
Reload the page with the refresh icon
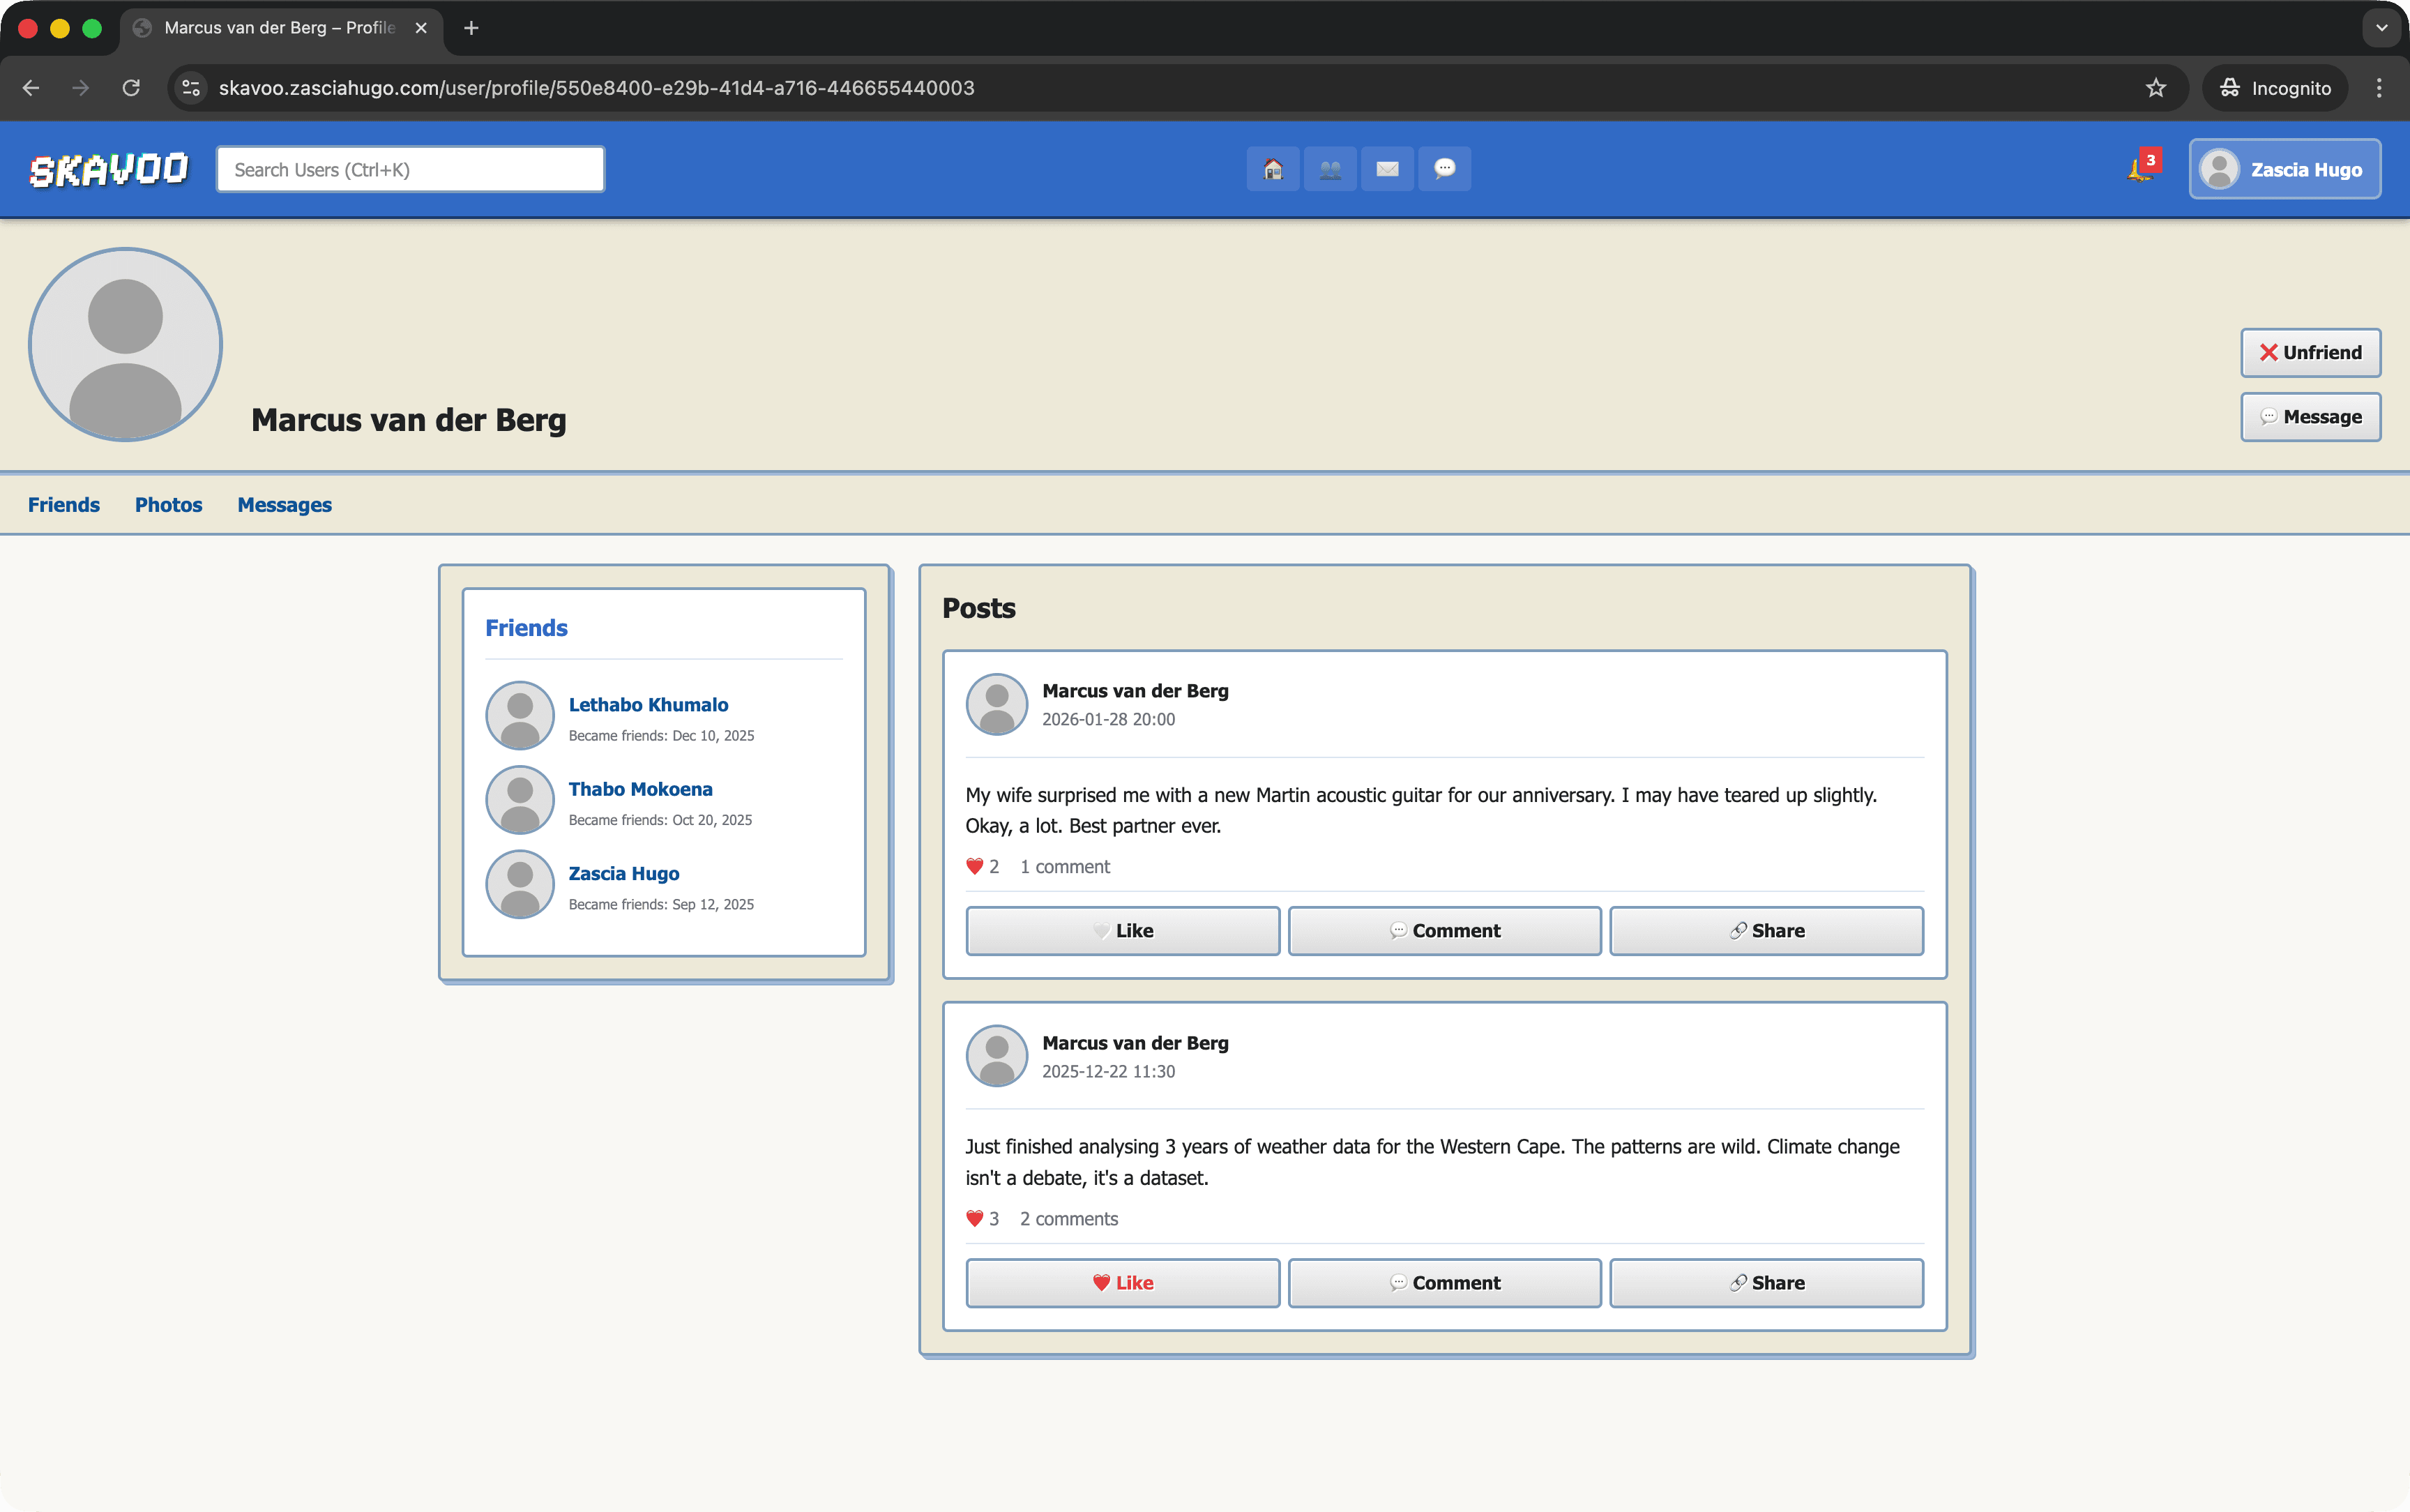coord(131,88)
